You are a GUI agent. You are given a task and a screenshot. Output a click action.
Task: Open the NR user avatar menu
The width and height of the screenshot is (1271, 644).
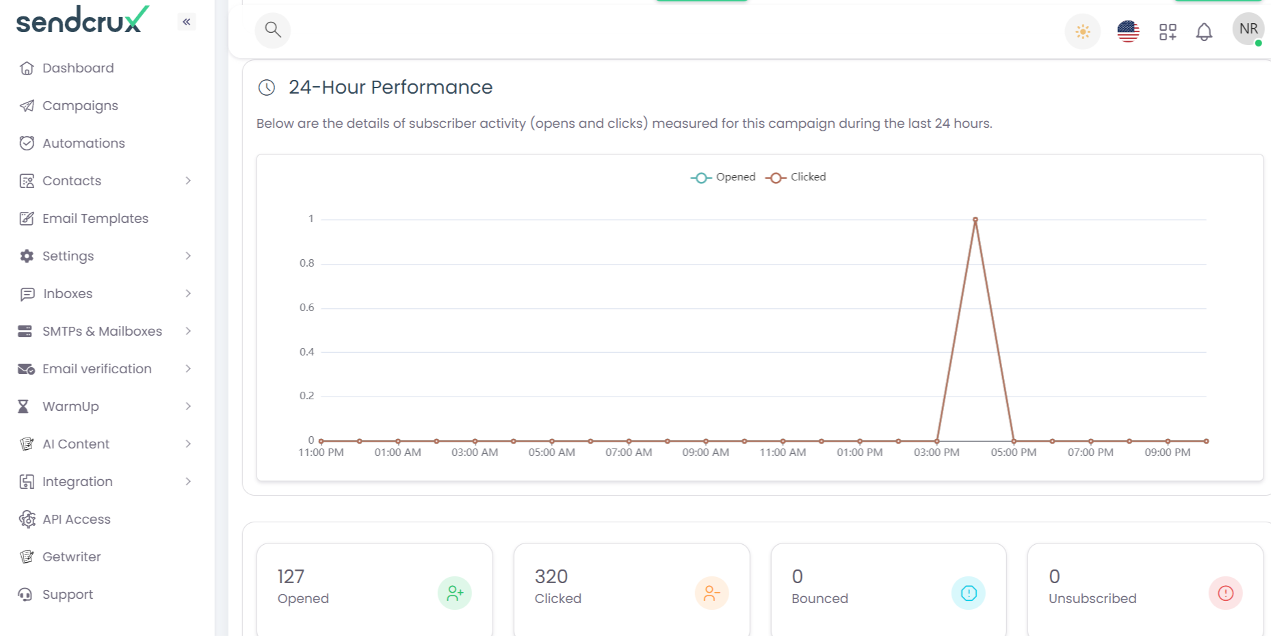[1248, 29]
